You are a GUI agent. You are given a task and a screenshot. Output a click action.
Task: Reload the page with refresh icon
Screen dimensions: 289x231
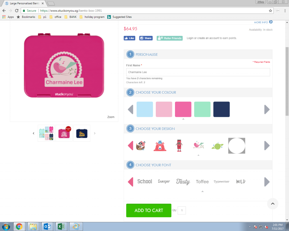click(17, 11)
